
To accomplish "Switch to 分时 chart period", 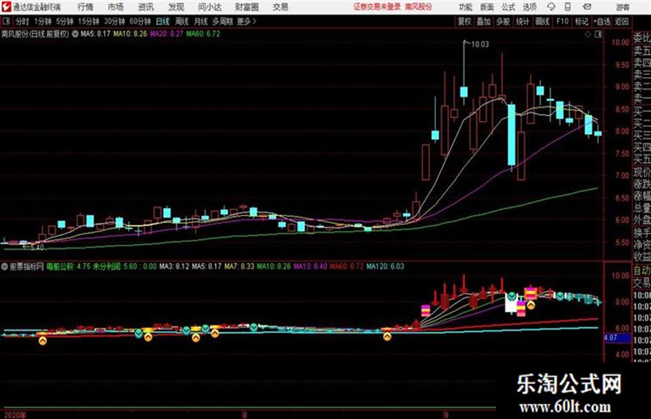I will pos(23,21).
